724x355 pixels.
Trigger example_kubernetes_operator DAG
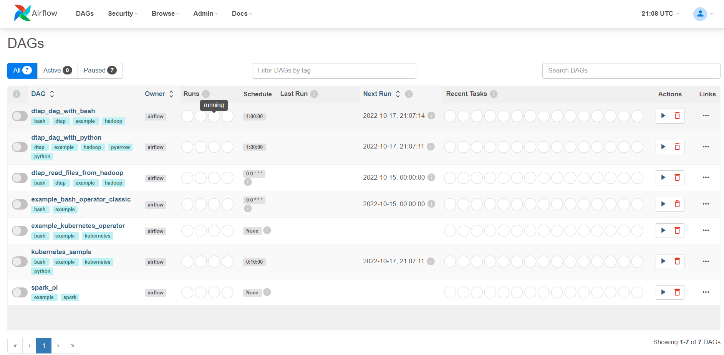click(x=663, y=230)
